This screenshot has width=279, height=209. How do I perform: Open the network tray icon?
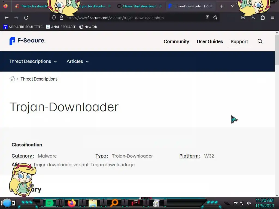tap(242, 203)
